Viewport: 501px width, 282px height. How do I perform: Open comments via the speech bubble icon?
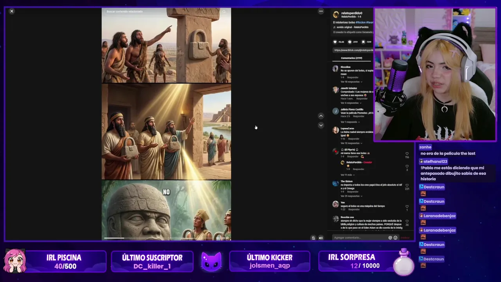(350, 42)
